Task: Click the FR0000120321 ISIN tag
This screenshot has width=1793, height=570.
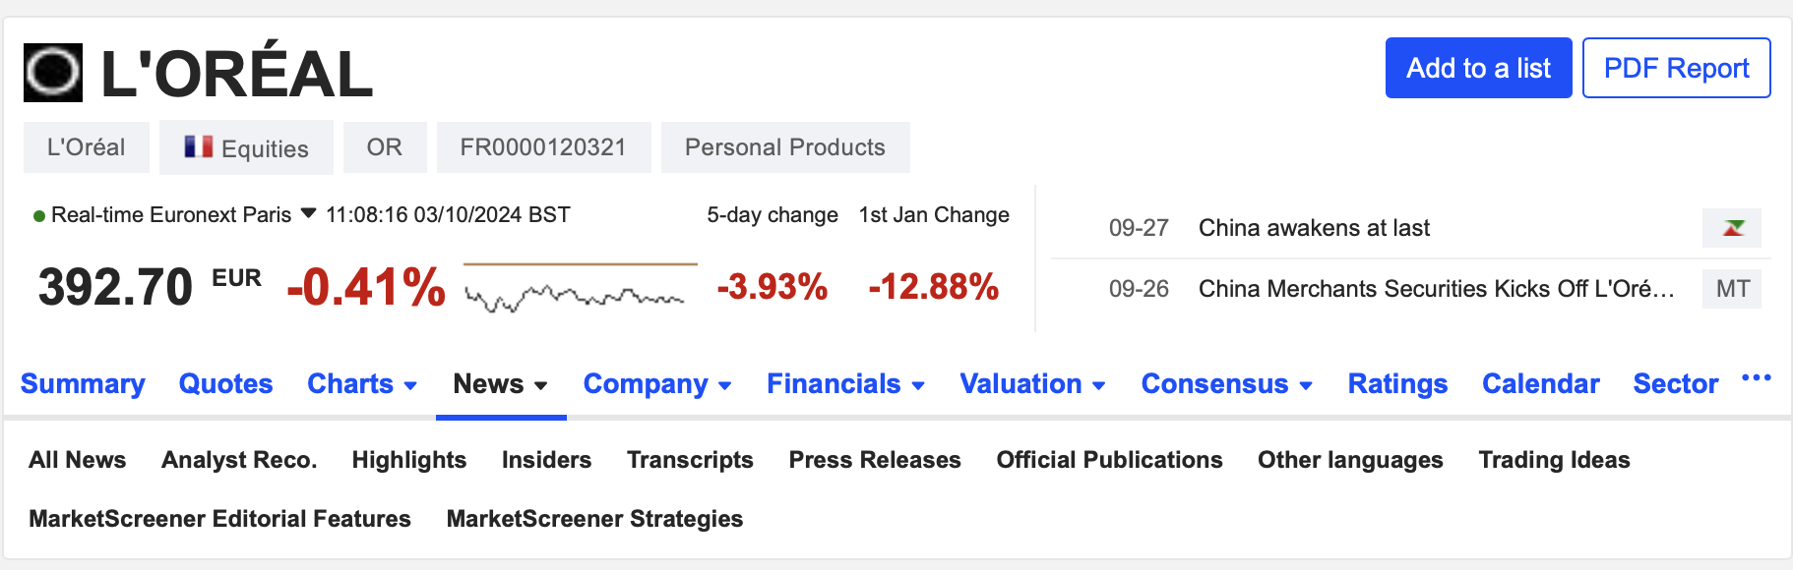Action: tap(543, 146)
